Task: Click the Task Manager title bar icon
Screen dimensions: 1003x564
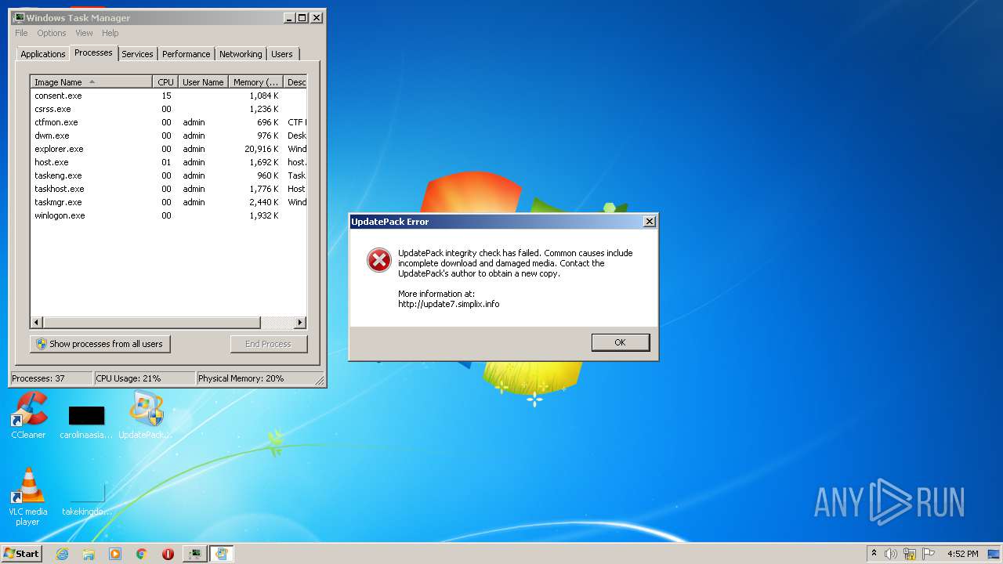Action: [x=19, y=17]
